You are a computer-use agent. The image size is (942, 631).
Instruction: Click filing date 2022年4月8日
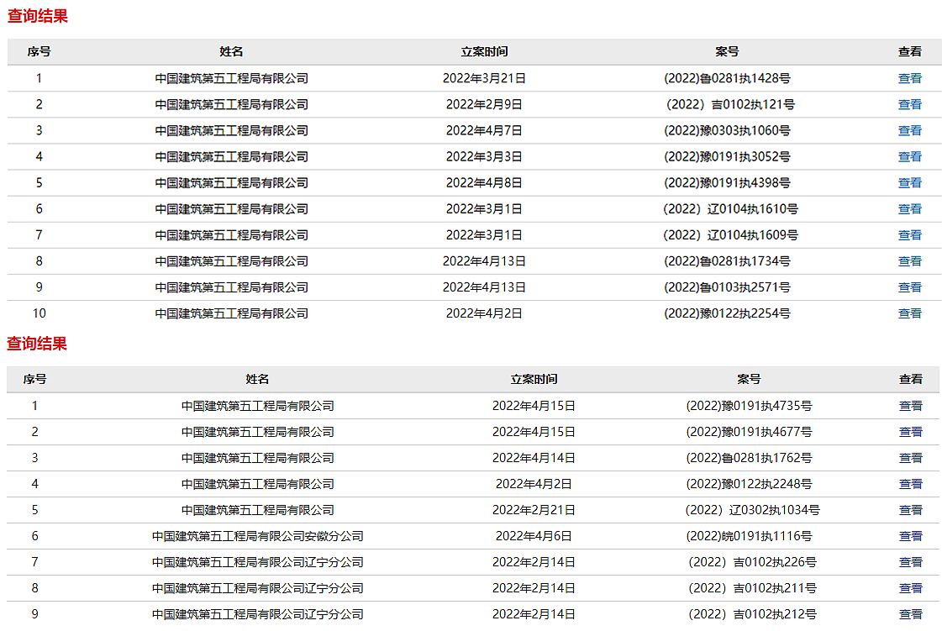click(484, 182)
